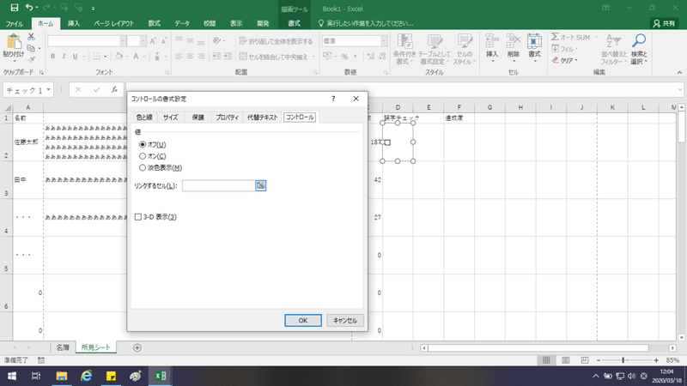Click the add new sheet plus icon
The height and width of the screenshot is (386, 687).
point(137,347)
